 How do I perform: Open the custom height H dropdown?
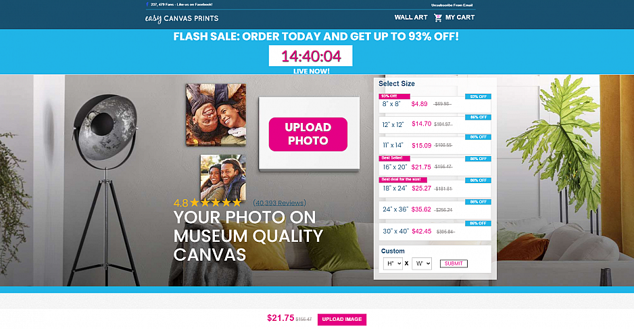(393, 263)
